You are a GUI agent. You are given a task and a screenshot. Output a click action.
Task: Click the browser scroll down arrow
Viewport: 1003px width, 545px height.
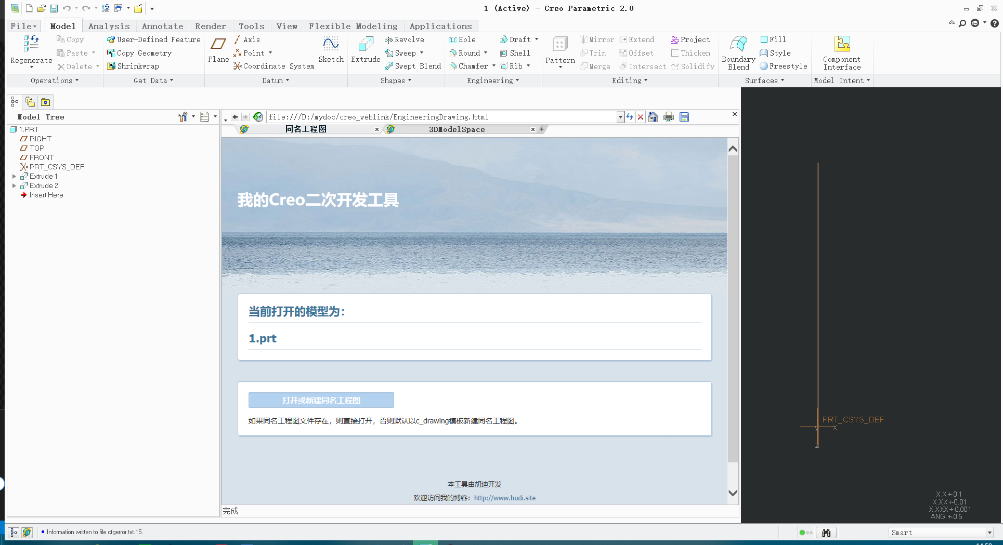click(x=733, y=493)
